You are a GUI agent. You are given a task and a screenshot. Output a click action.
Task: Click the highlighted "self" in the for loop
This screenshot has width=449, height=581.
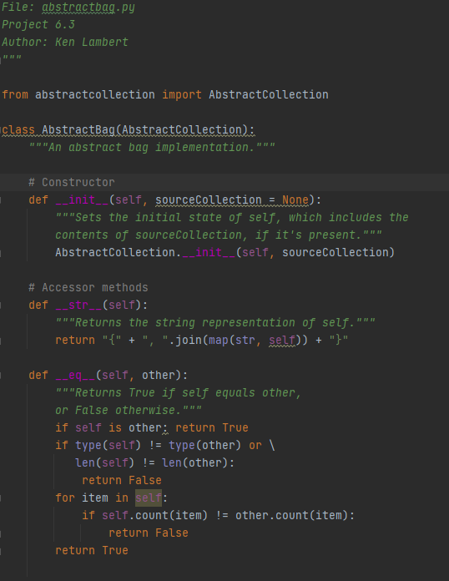[149, 498]
